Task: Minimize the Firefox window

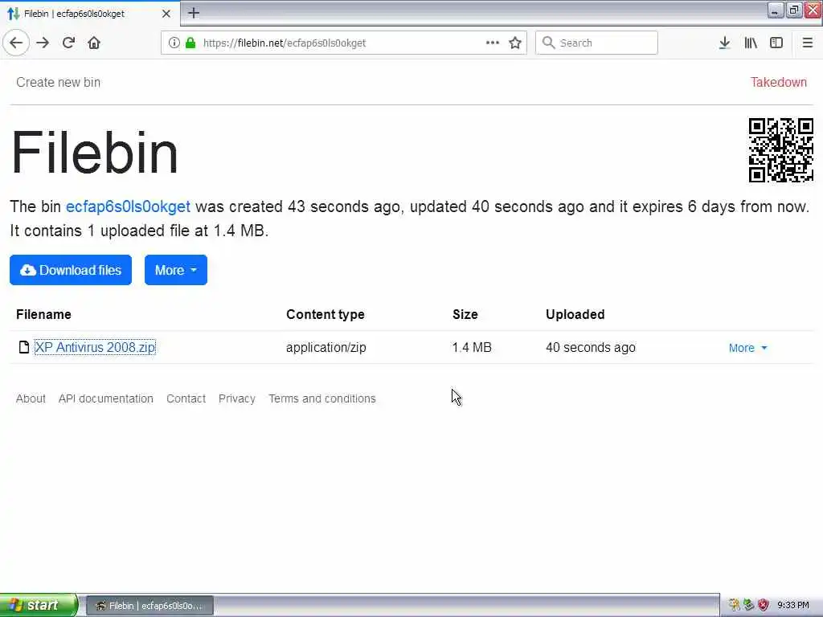Action: pos(776,10)
